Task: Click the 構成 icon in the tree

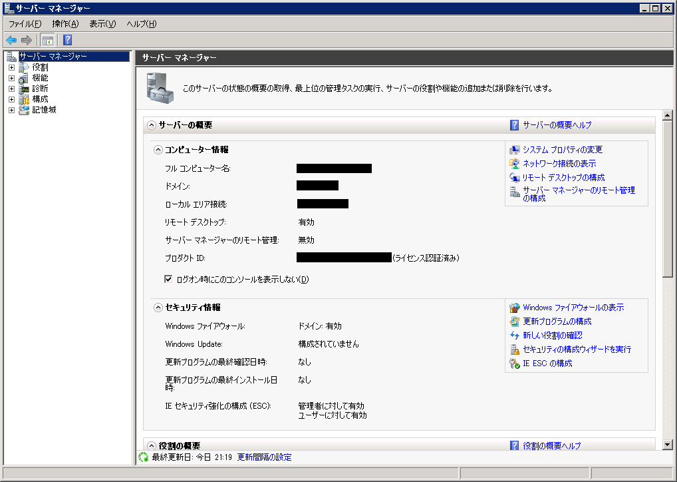Action: coord(24,99)
